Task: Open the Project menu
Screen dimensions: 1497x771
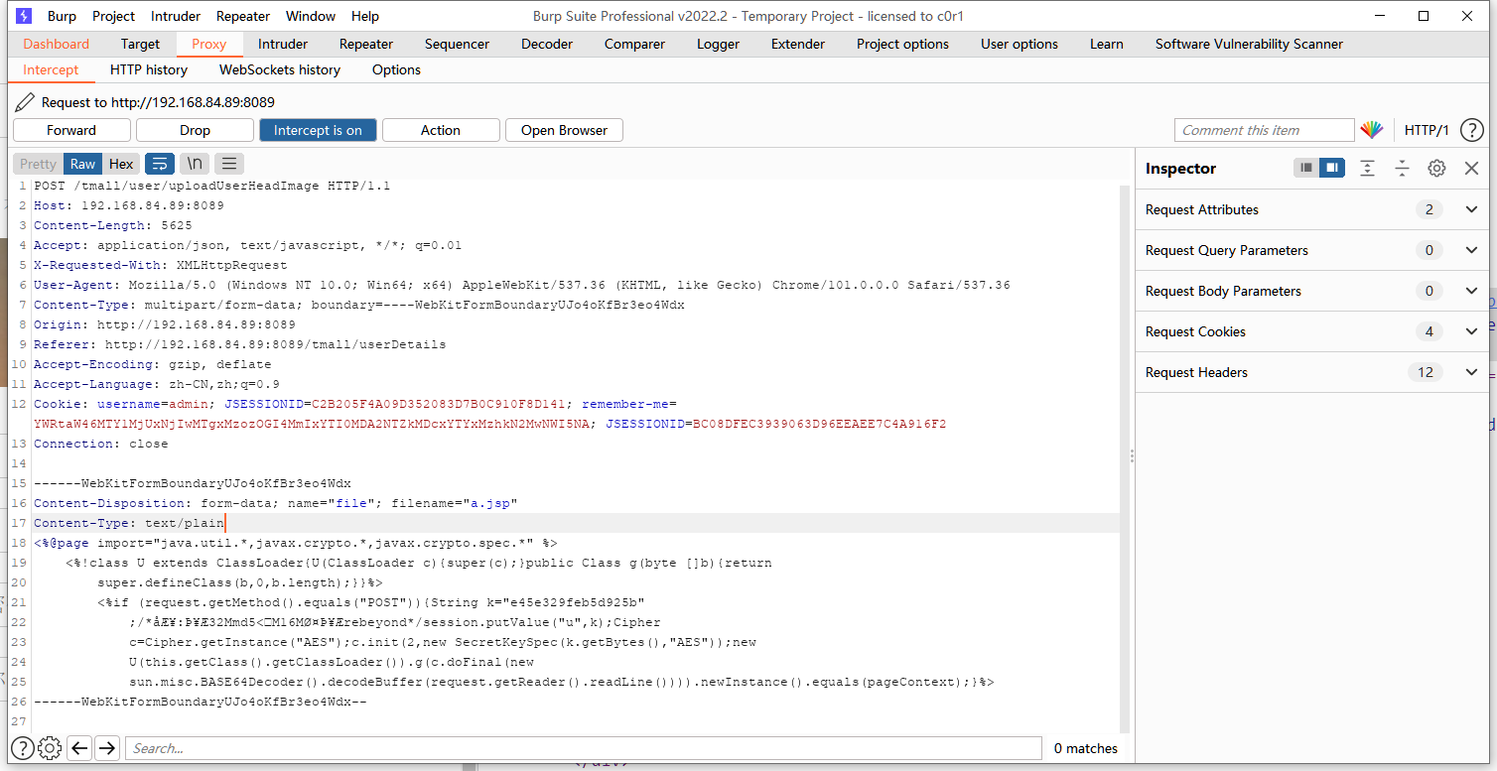Action: tap(113, 16)
